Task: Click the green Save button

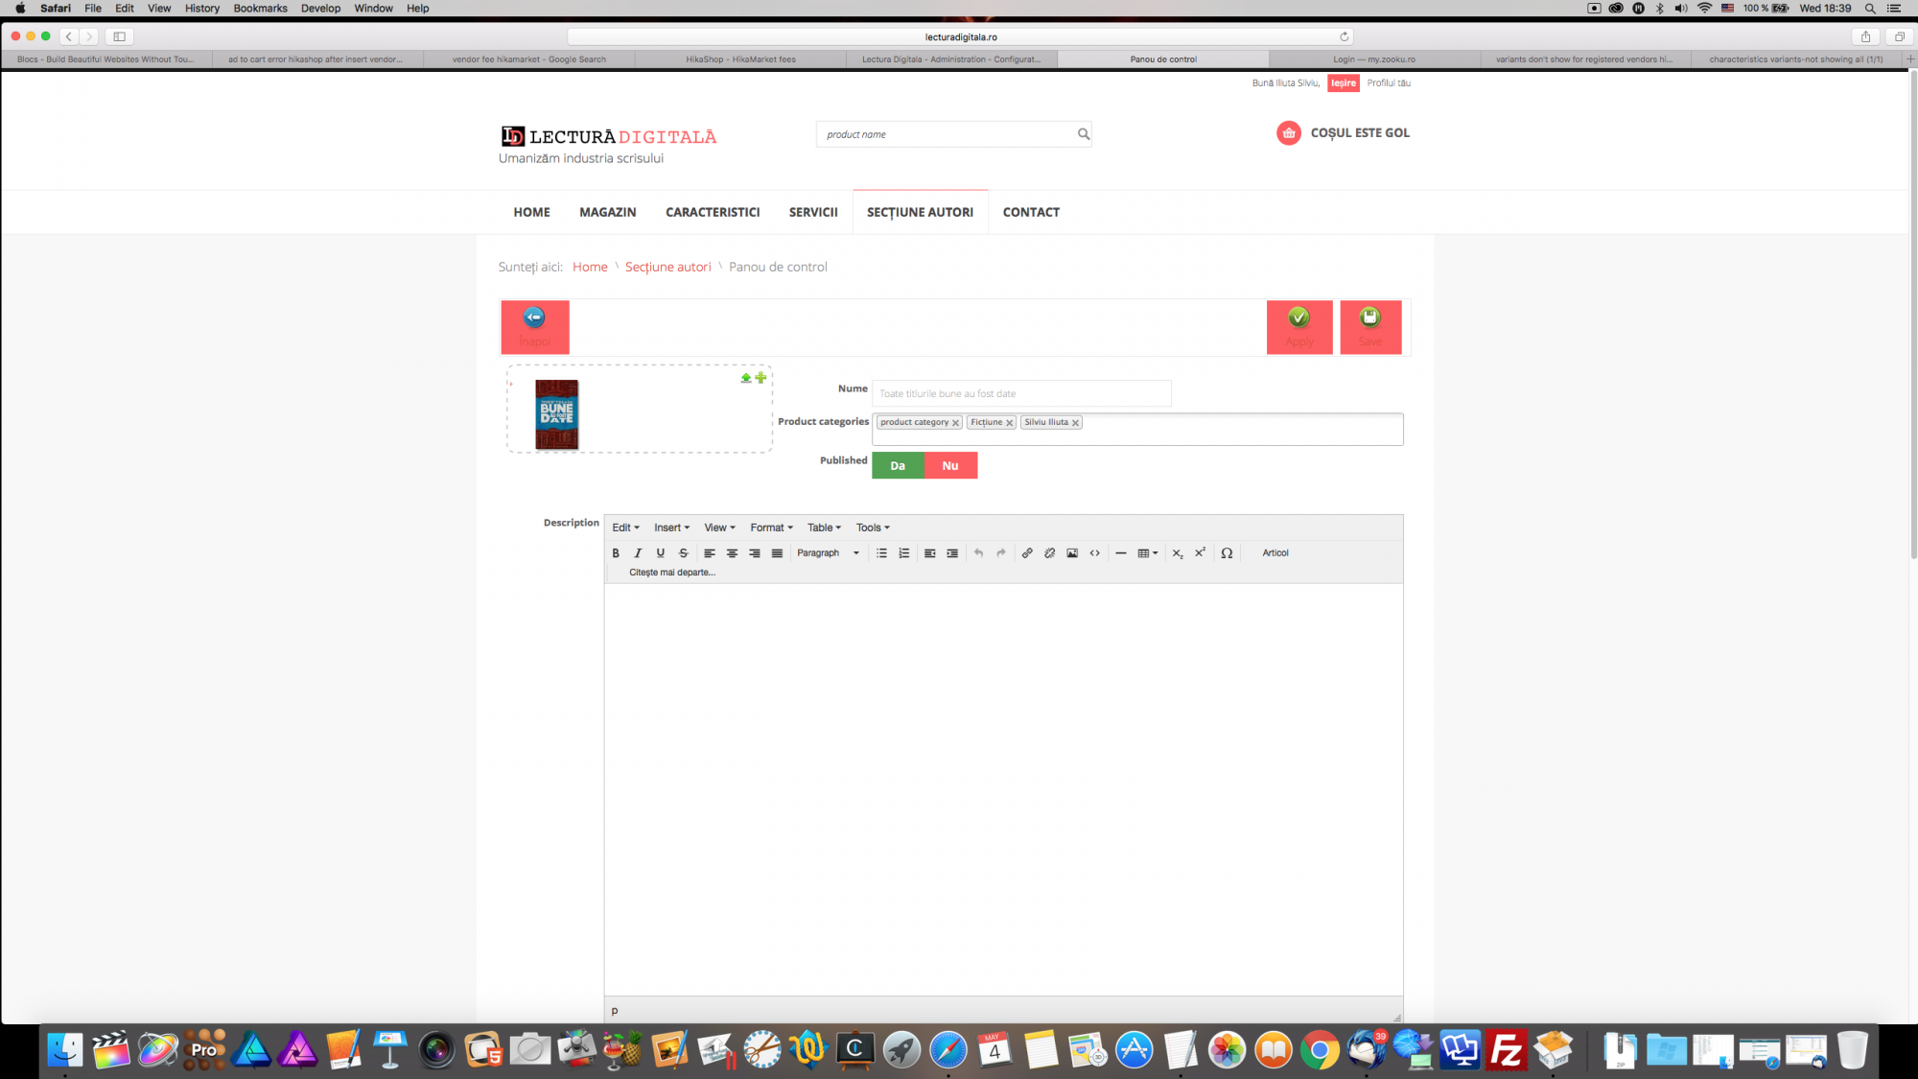Action: coord(1370,327)
